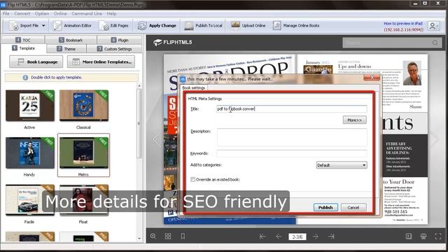Viewport: 448px width, 252px height.
Task: Expand the Import File dropdown arrow
Action: 43,26
